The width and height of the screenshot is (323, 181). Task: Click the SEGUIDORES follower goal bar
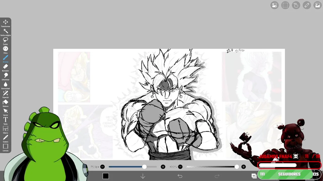pyautogui.click(x=289, y=174)
